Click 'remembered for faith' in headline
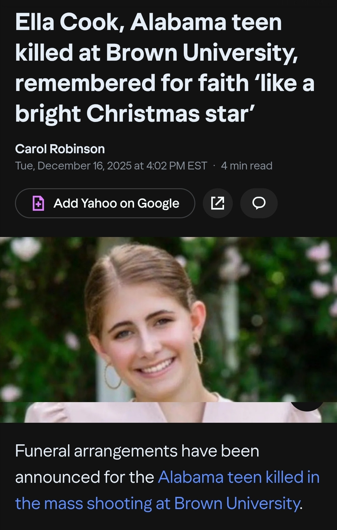 [x=132, y=83]
